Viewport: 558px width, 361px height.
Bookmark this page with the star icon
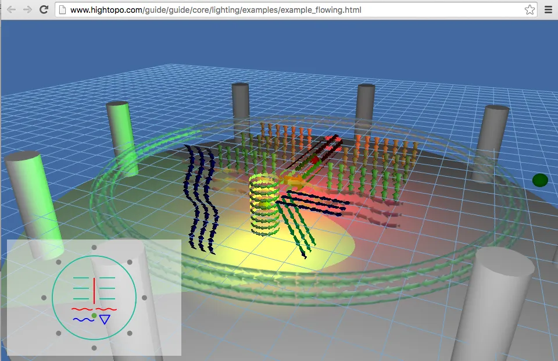click(529, 9)
